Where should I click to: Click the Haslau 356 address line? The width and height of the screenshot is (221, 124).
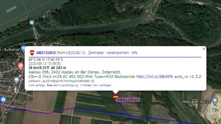point(74,72)
